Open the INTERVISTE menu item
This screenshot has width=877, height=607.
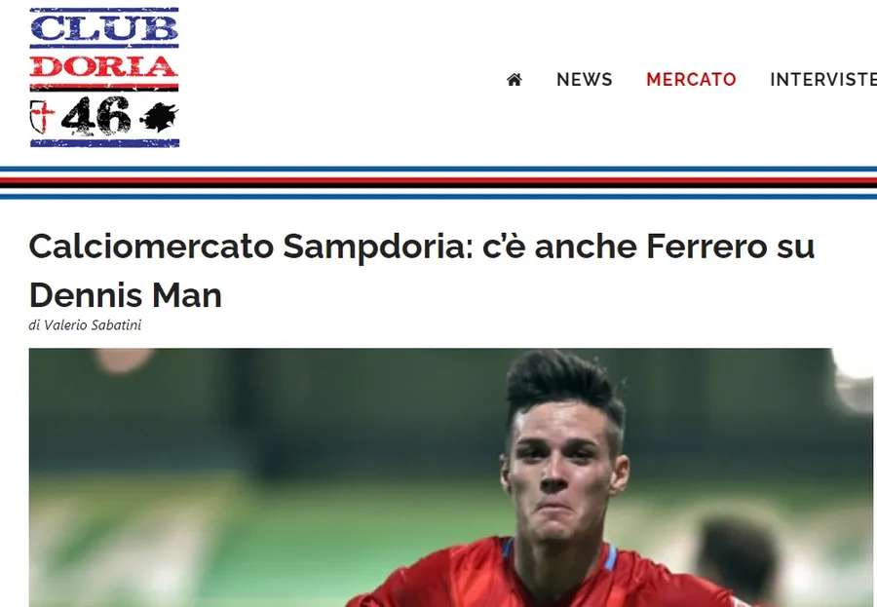coord(823,80)
